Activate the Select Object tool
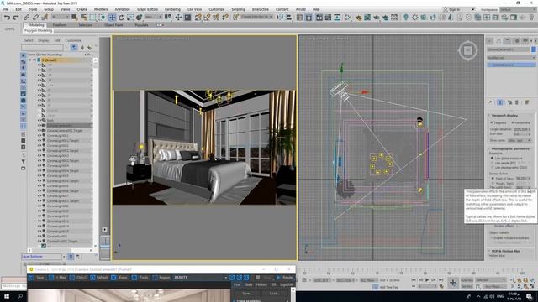Viewport: 538px width, 302px height. [x=75, y=17]
